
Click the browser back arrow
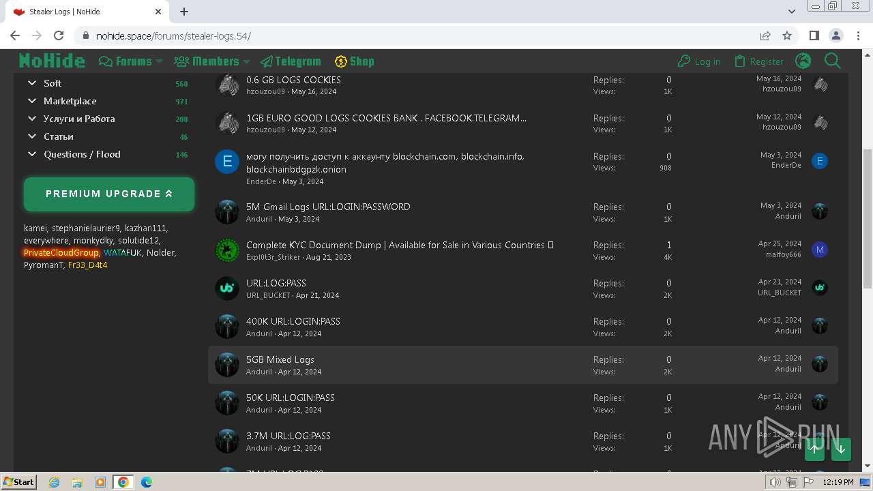point(15,35)
